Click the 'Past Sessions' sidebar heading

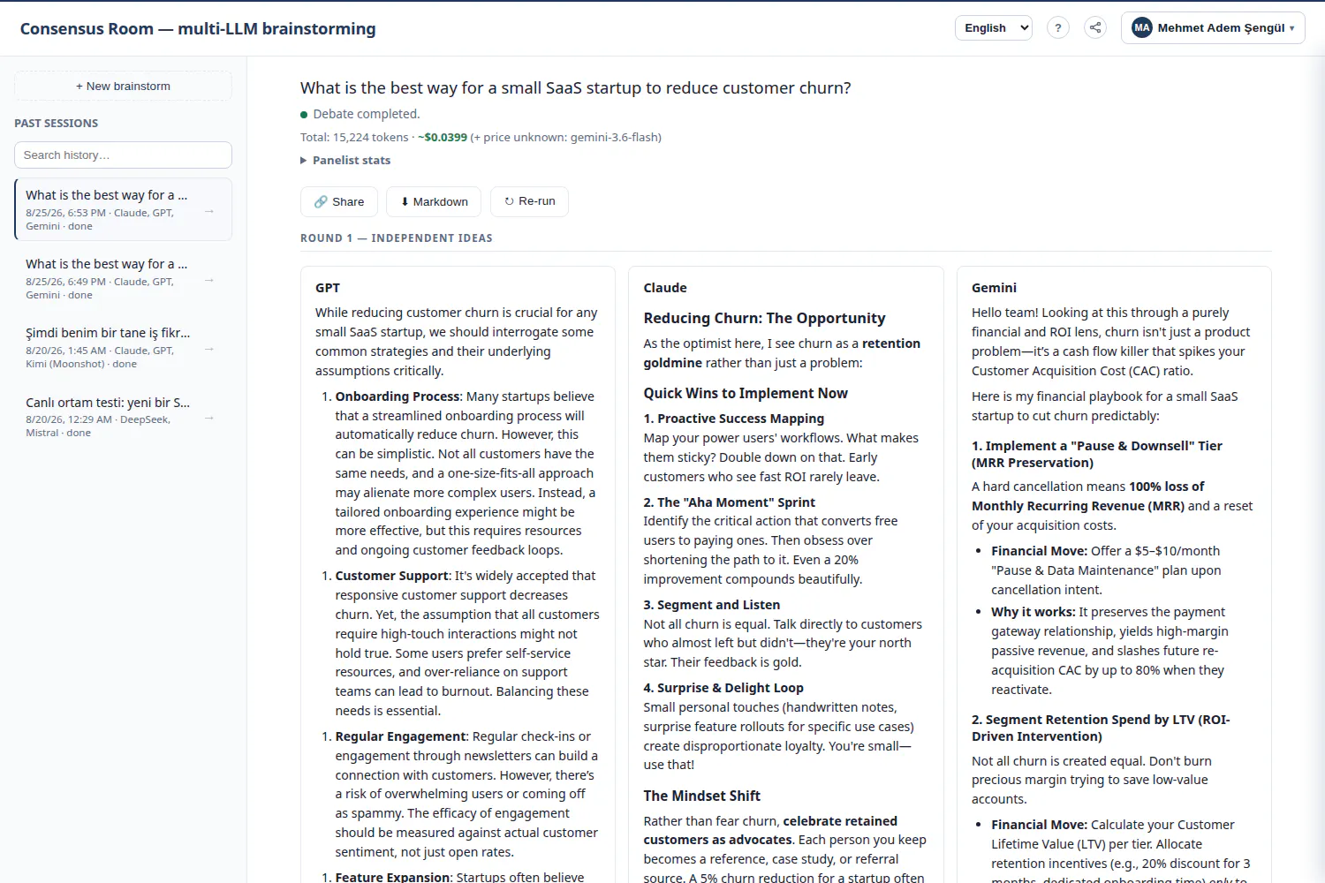[x=57, y=123]
